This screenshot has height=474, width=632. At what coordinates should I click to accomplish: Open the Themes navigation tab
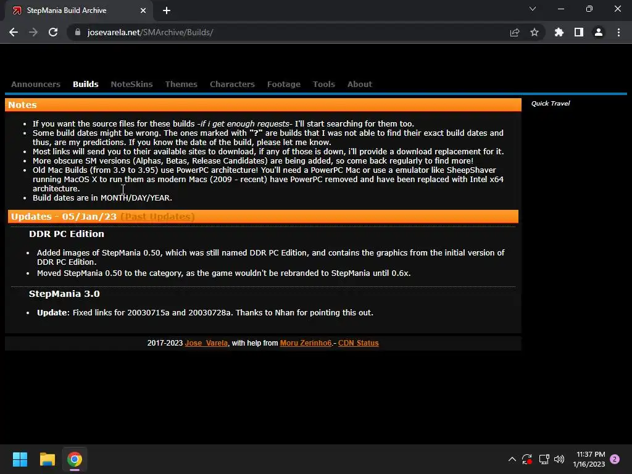click(x=181, y=84)
